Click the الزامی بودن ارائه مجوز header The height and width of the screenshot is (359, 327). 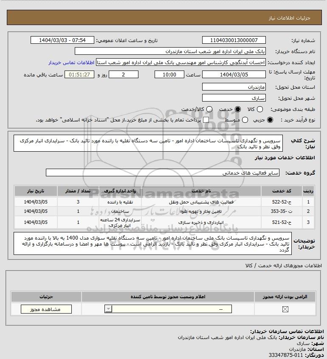(x=285, y=297)
